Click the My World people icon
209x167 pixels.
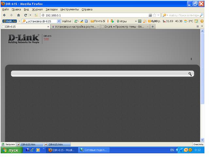[x=112, y=21]
